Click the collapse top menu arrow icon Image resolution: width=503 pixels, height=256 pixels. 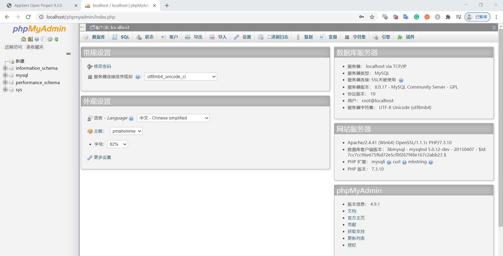coord(494,28)
